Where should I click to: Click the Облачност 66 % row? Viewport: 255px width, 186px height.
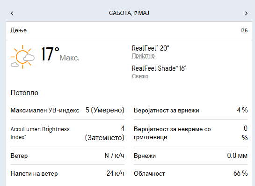click(x=190, y=173)
